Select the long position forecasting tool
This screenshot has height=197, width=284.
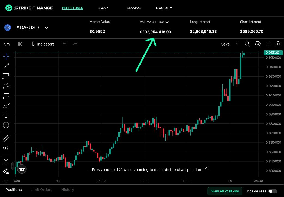pos(6,96)
